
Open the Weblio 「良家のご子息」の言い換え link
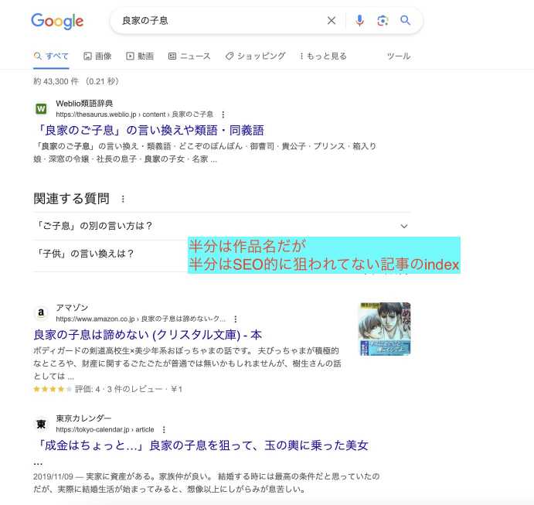(x=150, y=130)
